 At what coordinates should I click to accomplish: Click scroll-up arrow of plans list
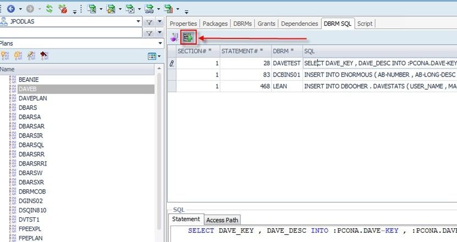159,68
